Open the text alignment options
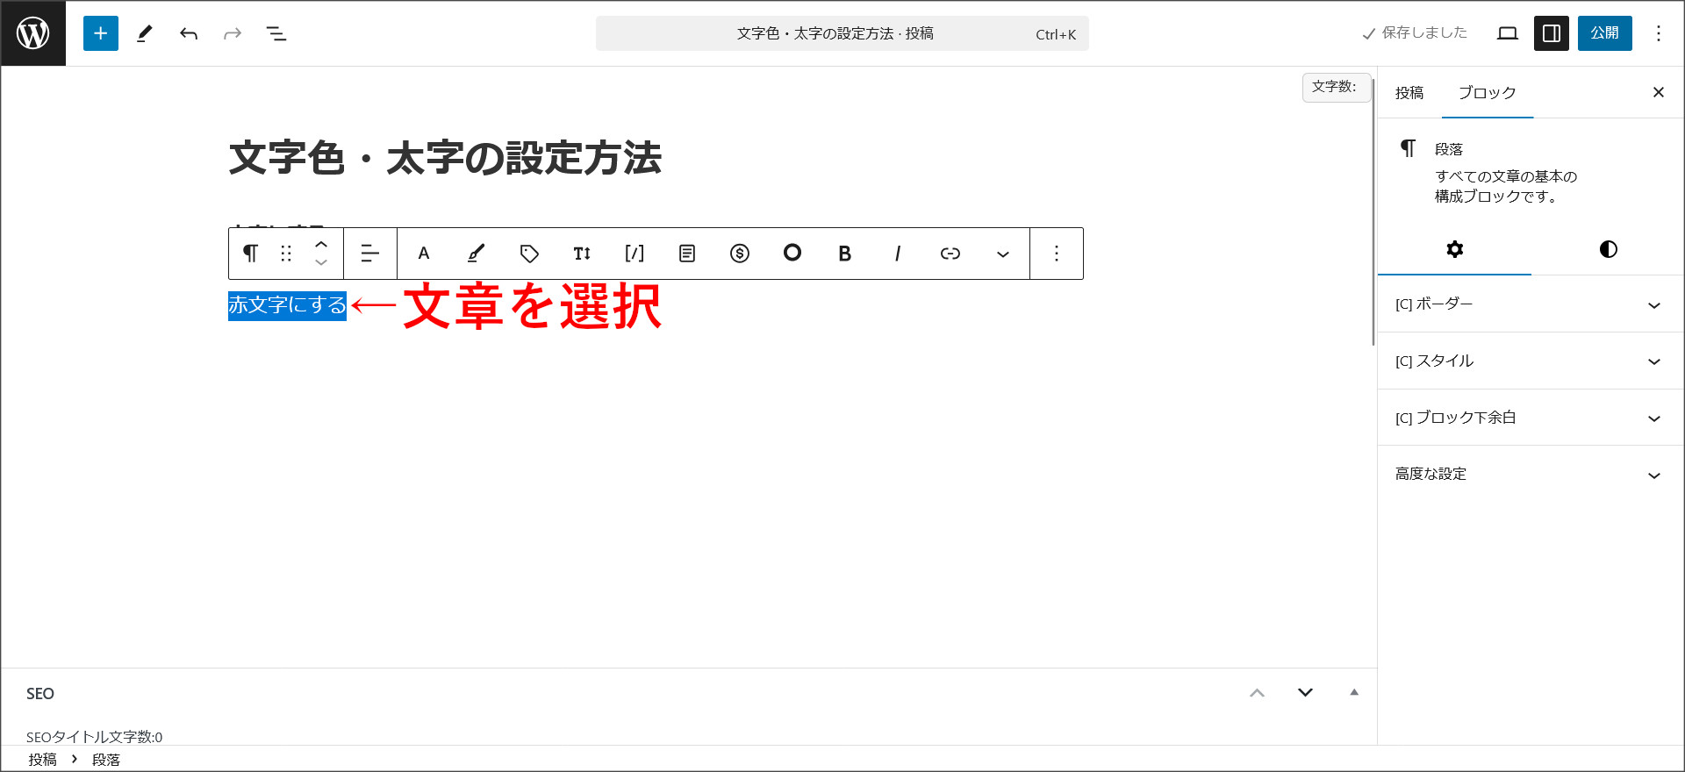The width and height of the screenshot is (1685, 772). point(370,254)
